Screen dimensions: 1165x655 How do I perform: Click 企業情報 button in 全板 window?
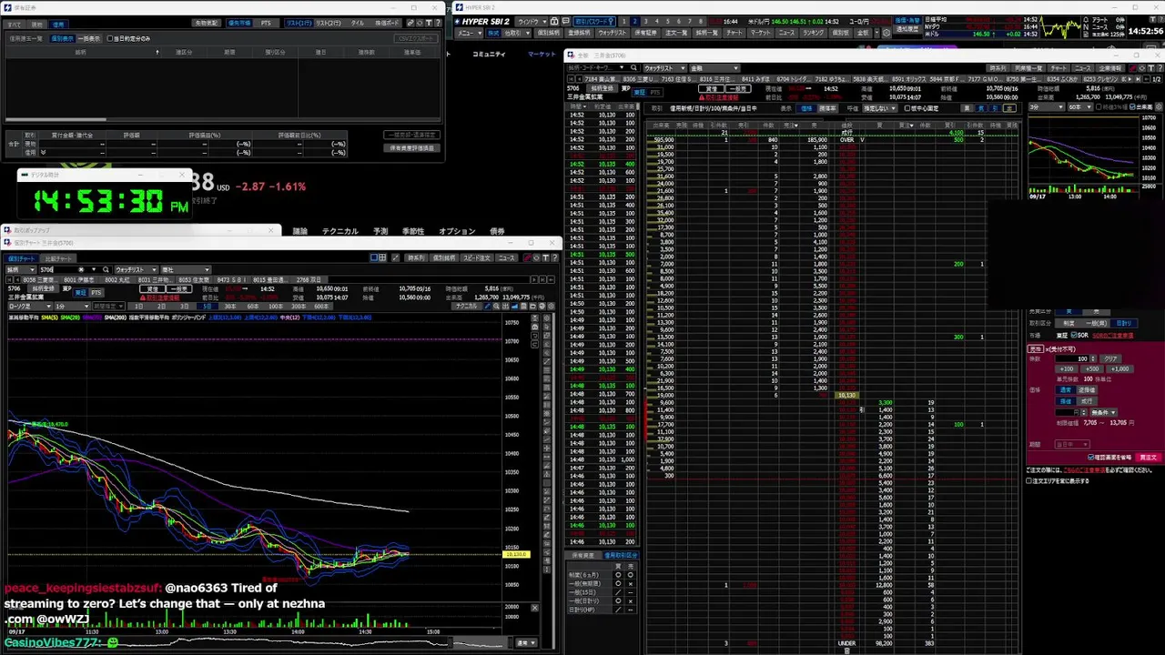1110,67
